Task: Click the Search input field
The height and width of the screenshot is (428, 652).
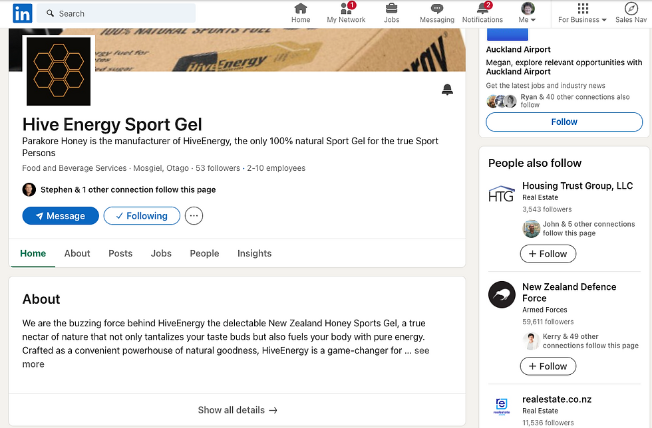Action: [x=116, y=13]
